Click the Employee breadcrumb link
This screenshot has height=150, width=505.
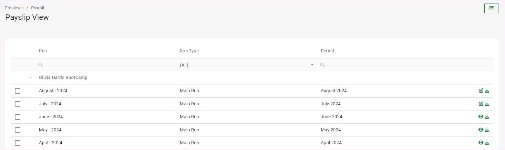click(14, 8)
